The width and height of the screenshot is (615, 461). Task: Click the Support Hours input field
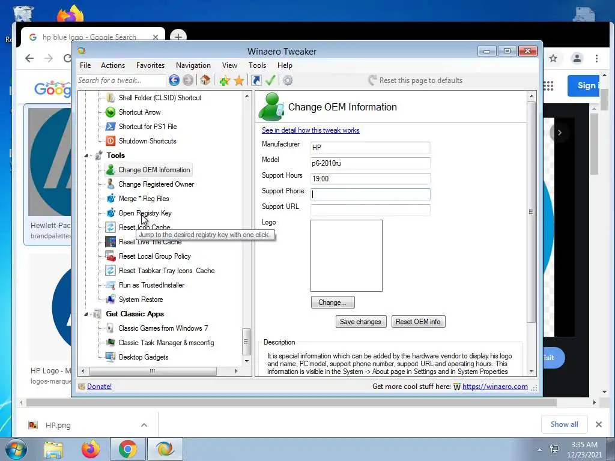click(370, 179)
